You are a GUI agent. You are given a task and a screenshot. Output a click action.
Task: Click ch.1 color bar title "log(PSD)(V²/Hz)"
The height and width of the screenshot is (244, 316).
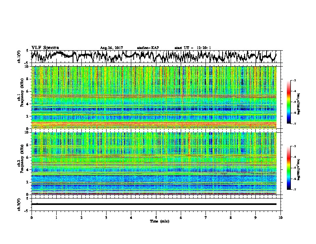[x=299, y=104]
